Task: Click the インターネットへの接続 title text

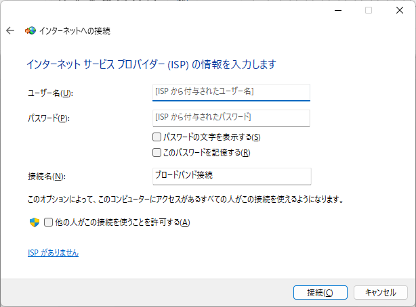Action: coord(75,31)
